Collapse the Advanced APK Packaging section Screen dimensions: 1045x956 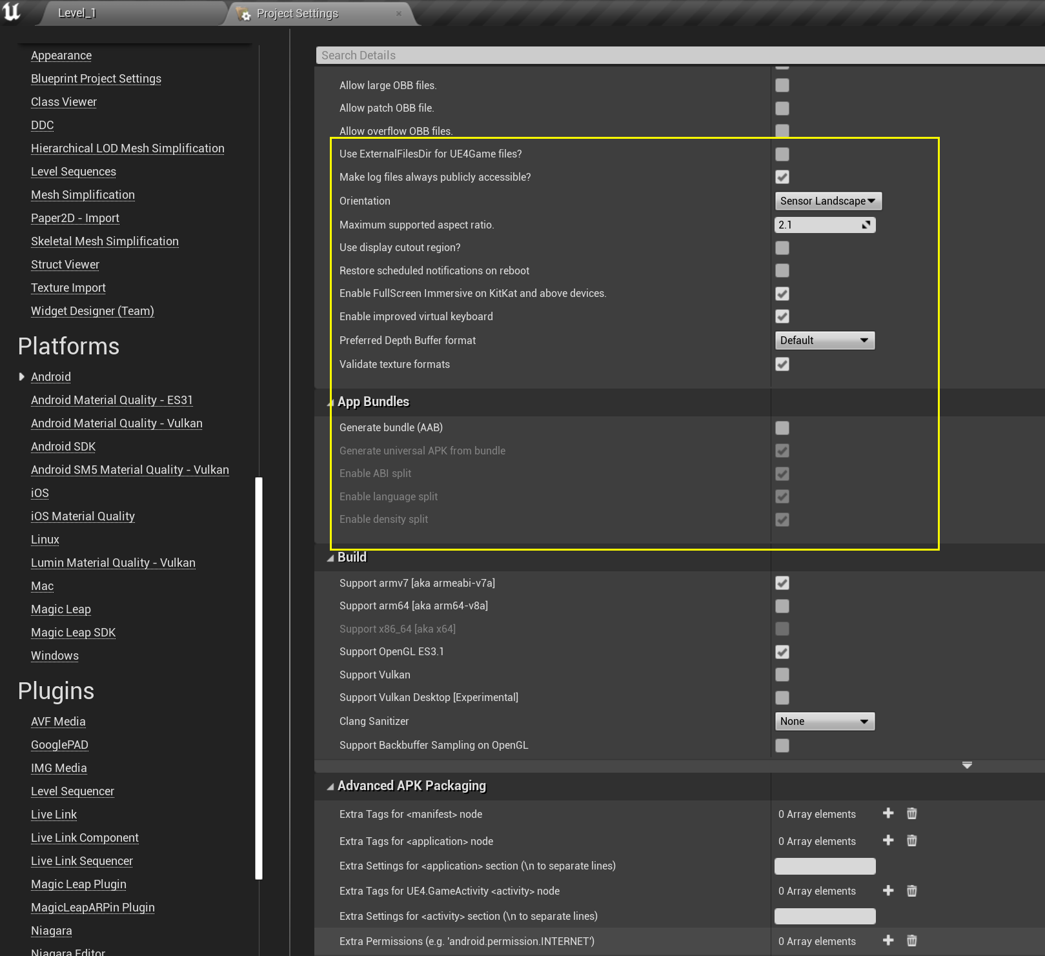click(330, 786)
